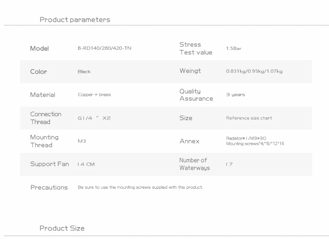The image size is (329, 239).
Task: Click the Color label
Action: [38, 71]
